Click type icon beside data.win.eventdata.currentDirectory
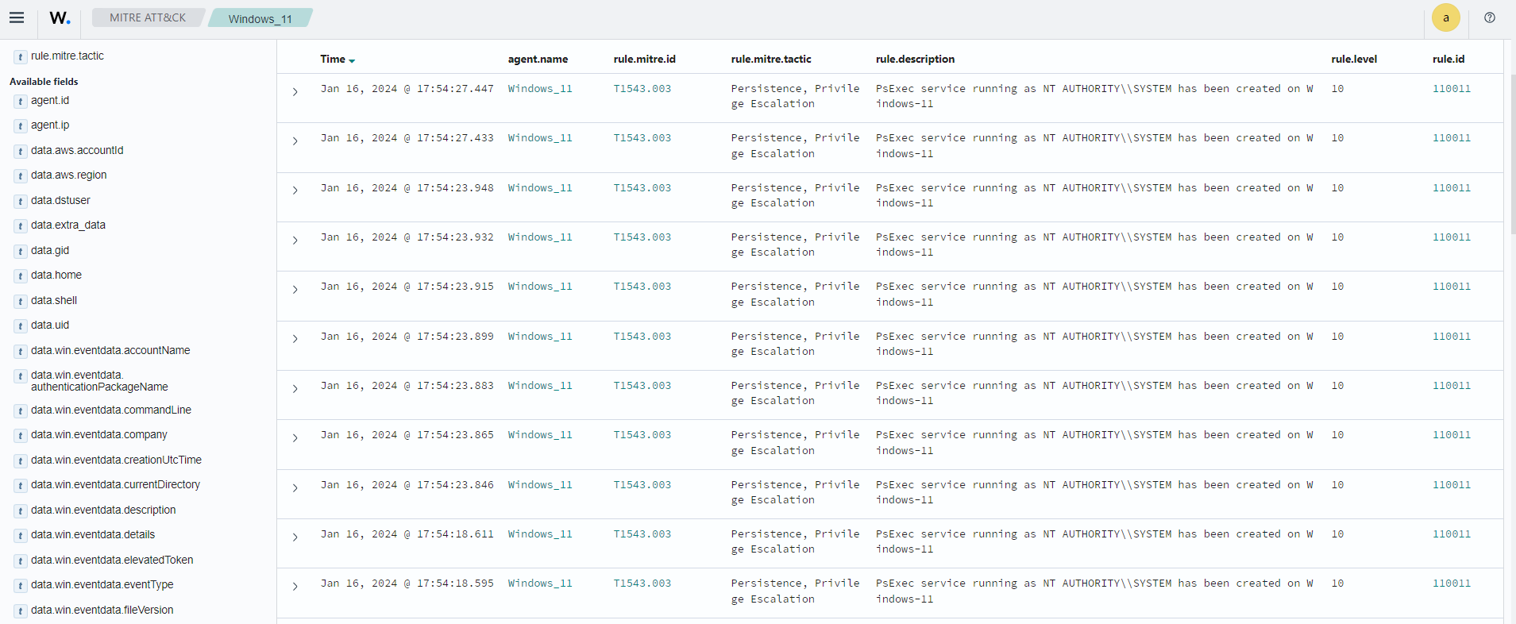Screen dimensions: 1516x624 21,485
